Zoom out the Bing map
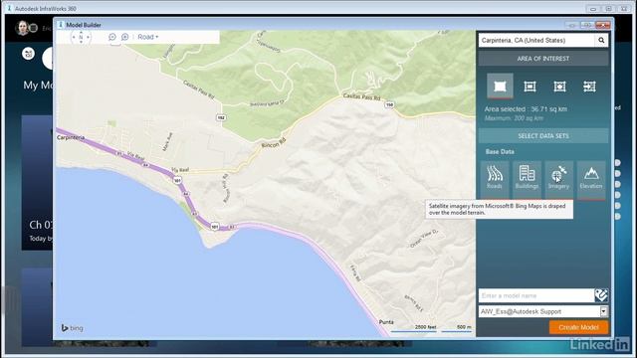 (112, 37)
